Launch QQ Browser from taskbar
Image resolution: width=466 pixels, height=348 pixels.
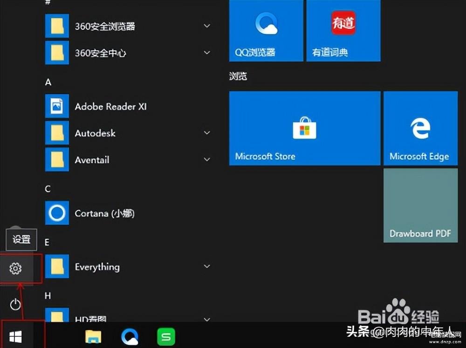[x=130, y=336]
